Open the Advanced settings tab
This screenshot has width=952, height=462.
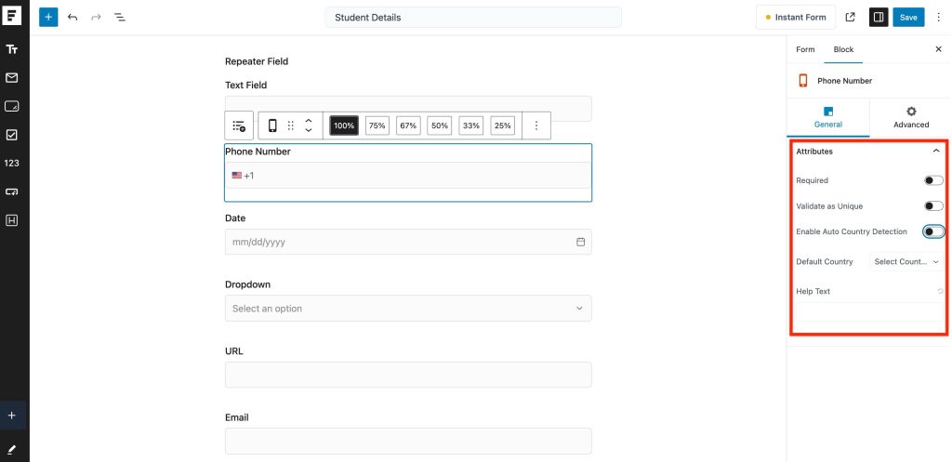[x=910, y=117]
